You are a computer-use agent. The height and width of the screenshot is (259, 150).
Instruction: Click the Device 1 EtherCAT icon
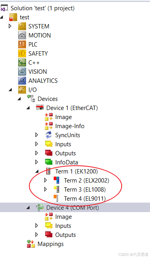click(x=40, y=108)
